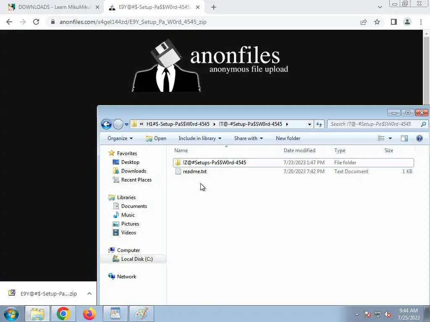
Task: Open the Windows Start menu
Action: pos(11,314)
